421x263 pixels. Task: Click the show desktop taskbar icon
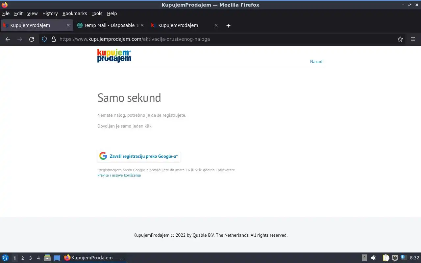click(x=57, y=258)
